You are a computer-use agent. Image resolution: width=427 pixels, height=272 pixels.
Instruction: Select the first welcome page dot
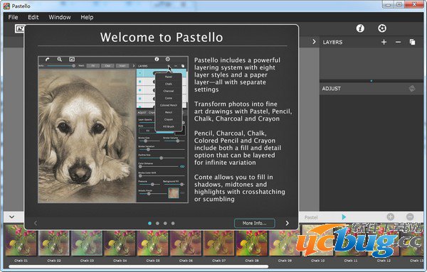coord(149,223)
